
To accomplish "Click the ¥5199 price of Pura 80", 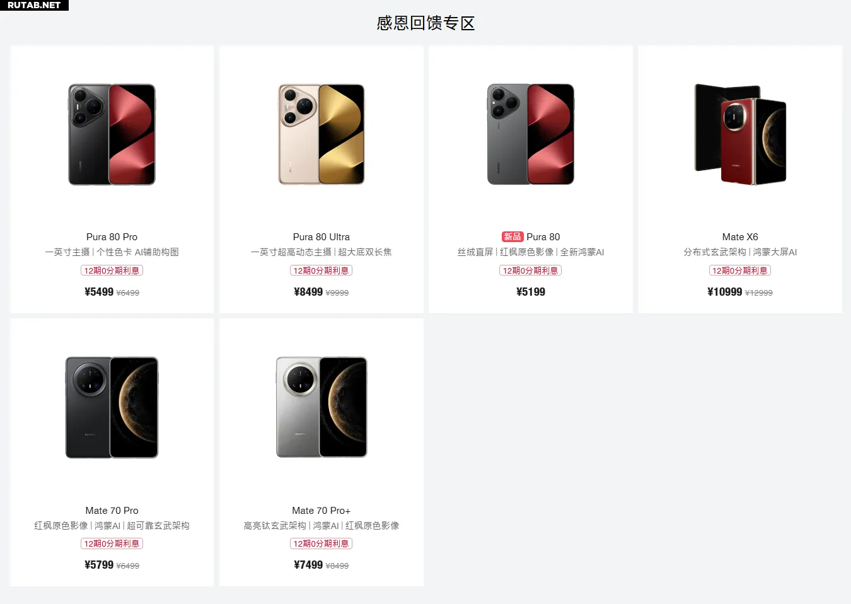I will (x=531, y=292).
